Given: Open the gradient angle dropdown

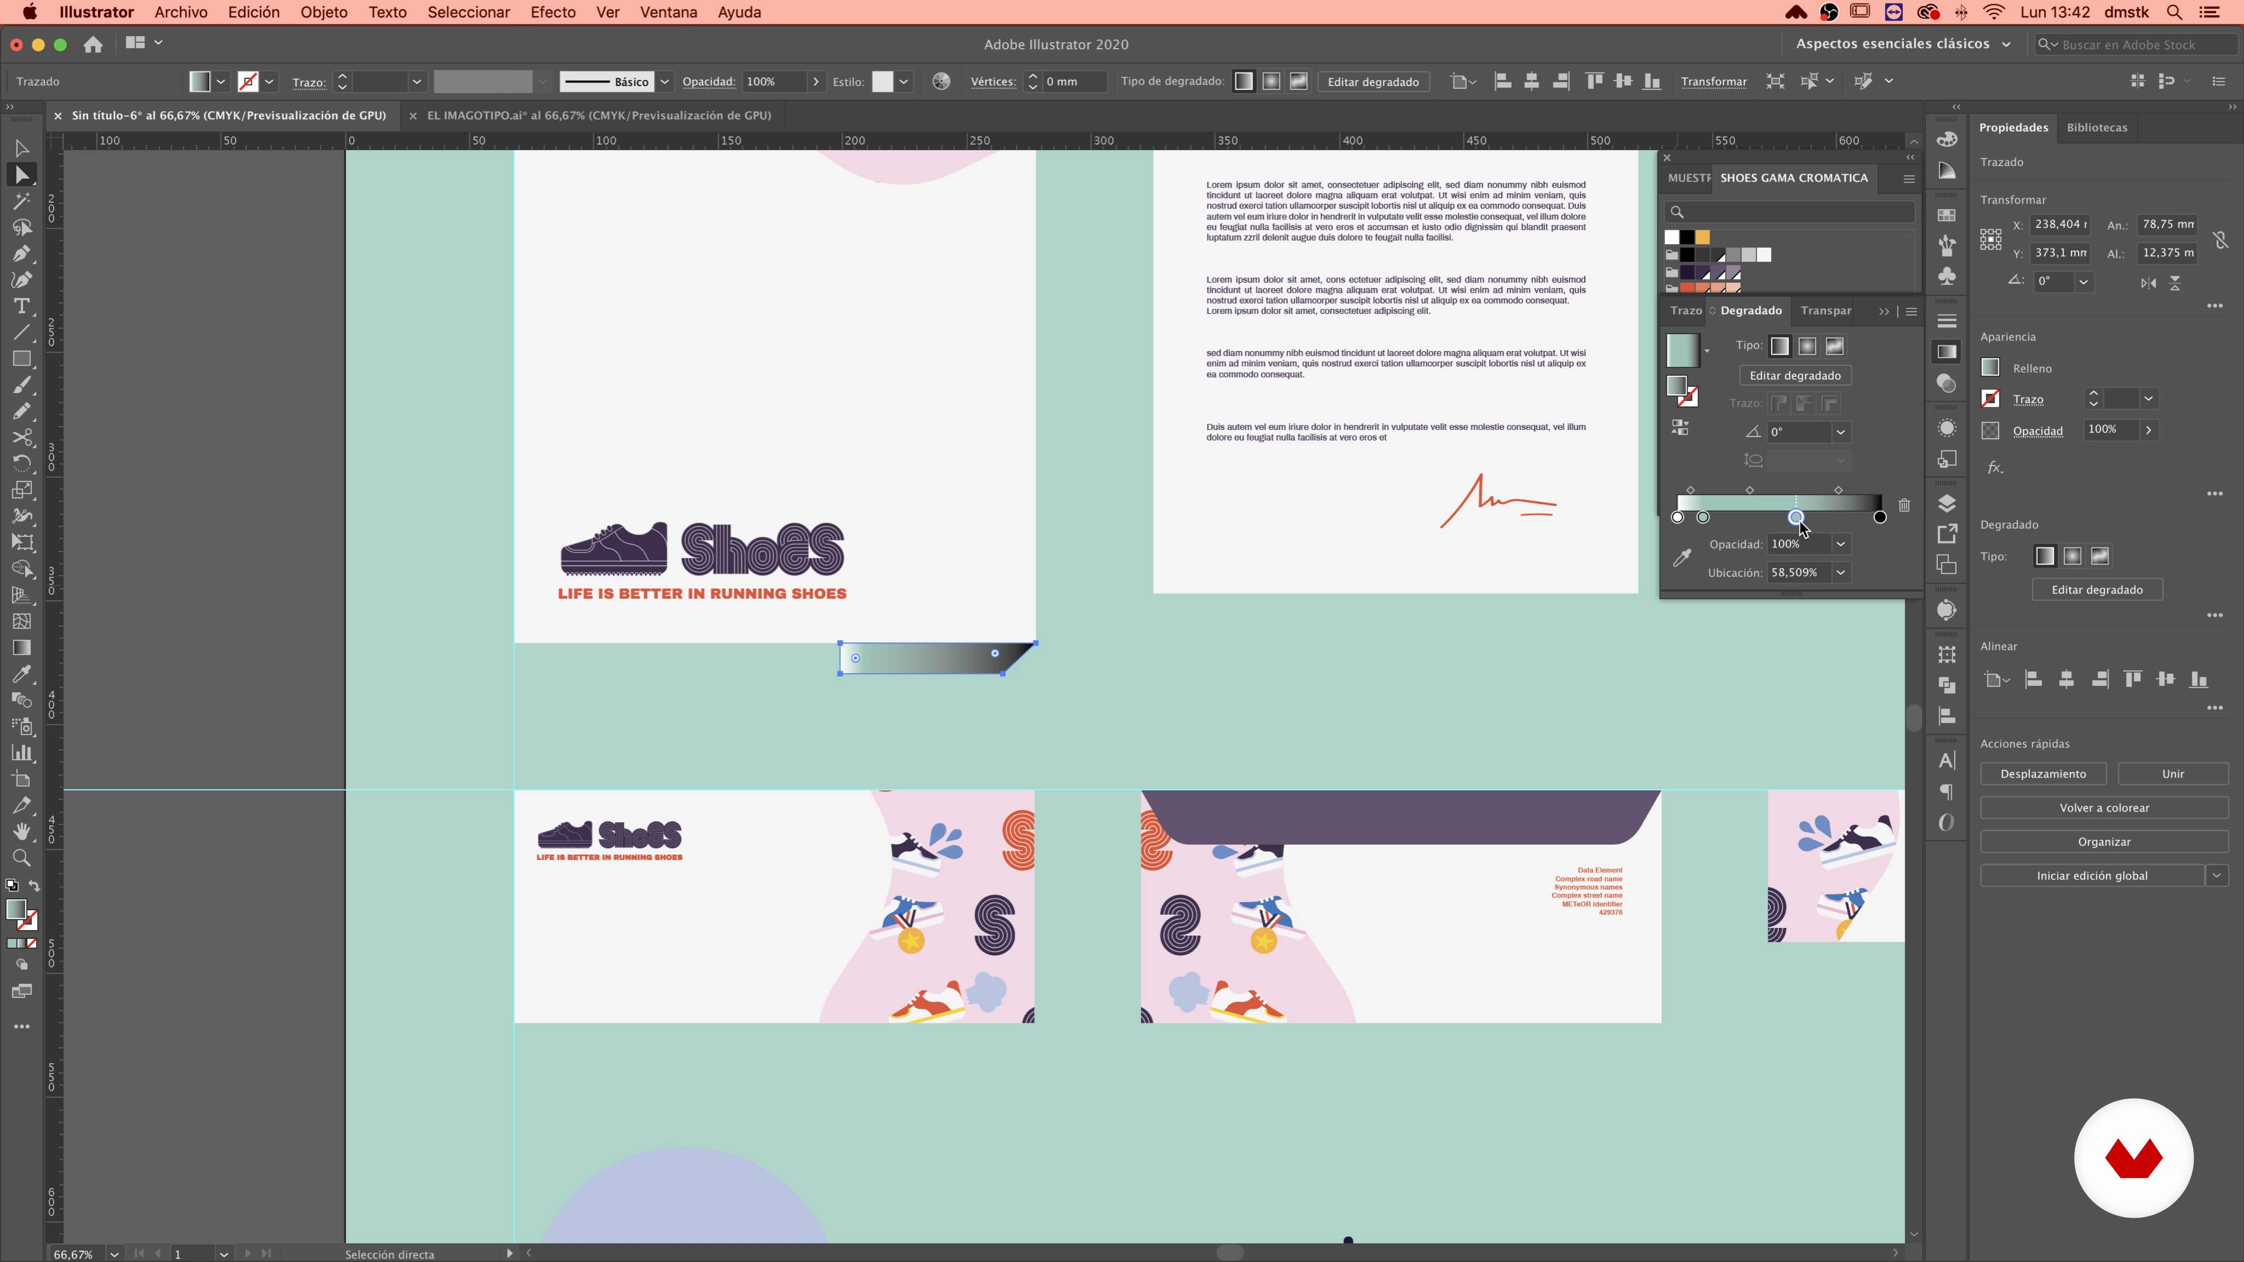Looking at the screenshot, I should pos(1841,431).
